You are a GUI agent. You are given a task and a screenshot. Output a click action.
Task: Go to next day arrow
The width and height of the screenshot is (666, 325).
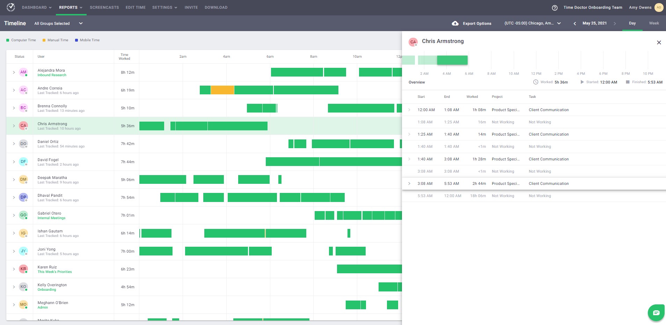[x=615, y=23]
